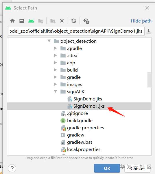
Task: Expand the .gradle folder
Action: [x=55, y=48]
